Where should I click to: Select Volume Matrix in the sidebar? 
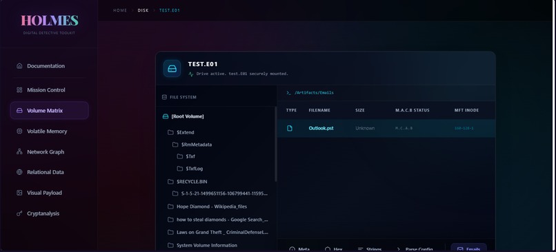[x=49, y=110]
